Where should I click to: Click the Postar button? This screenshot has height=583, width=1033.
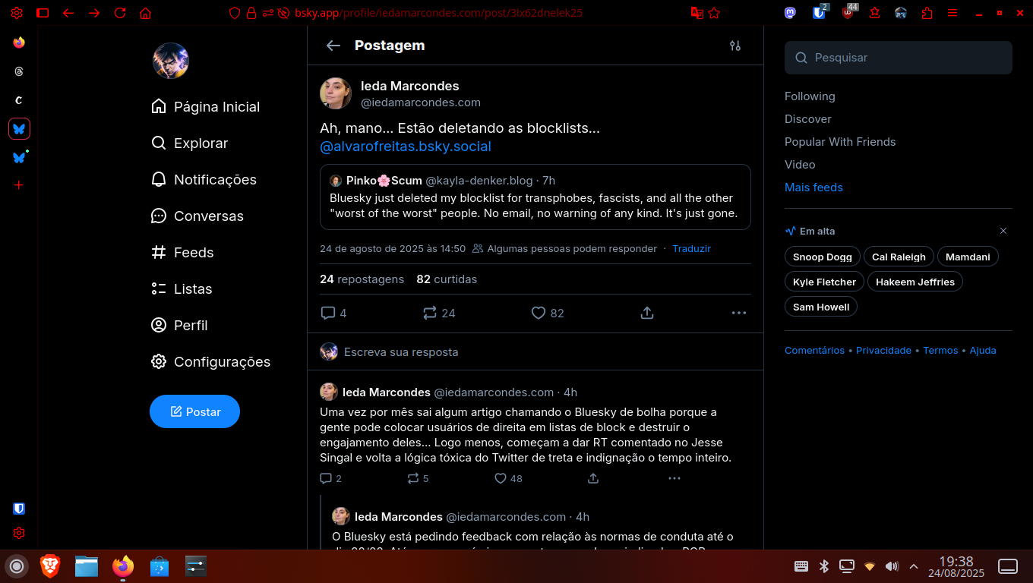tap(194, 411)
